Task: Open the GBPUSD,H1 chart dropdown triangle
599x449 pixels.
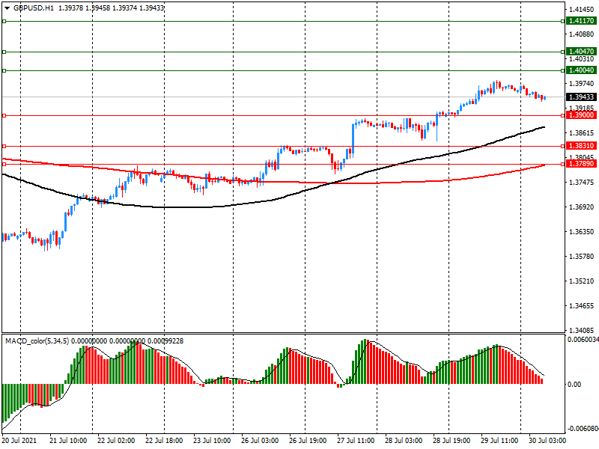Action: click(x=7, y=8)
